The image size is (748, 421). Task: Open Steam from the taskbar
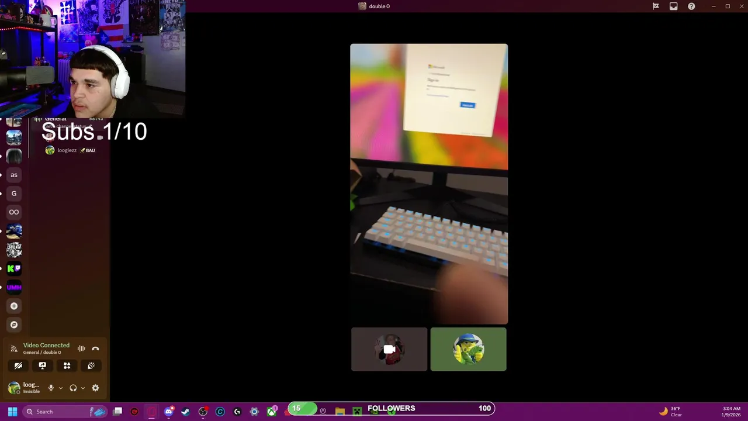coord(185,412)
